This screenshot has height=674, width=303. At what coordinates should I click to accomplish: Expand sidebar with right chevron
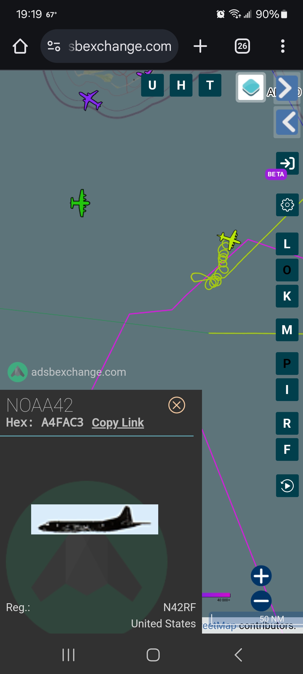click(x=287, y=88)
